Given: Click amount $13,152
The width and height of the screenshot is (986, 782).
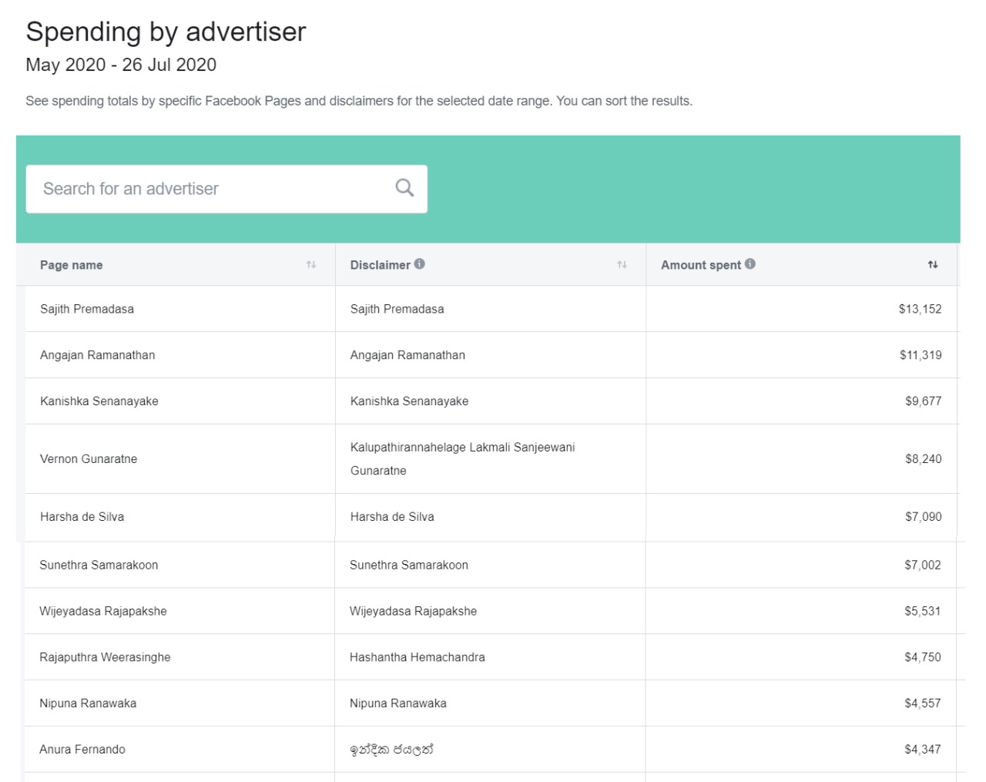Looking at the screenshot, I should pyautogui.click(x=920, y=309).
